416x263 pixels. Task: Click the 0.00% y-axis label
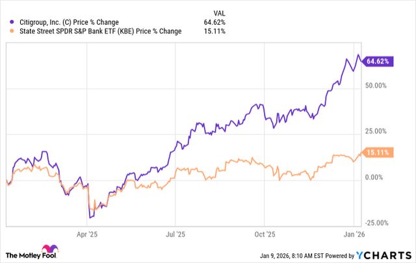(378, 177)
